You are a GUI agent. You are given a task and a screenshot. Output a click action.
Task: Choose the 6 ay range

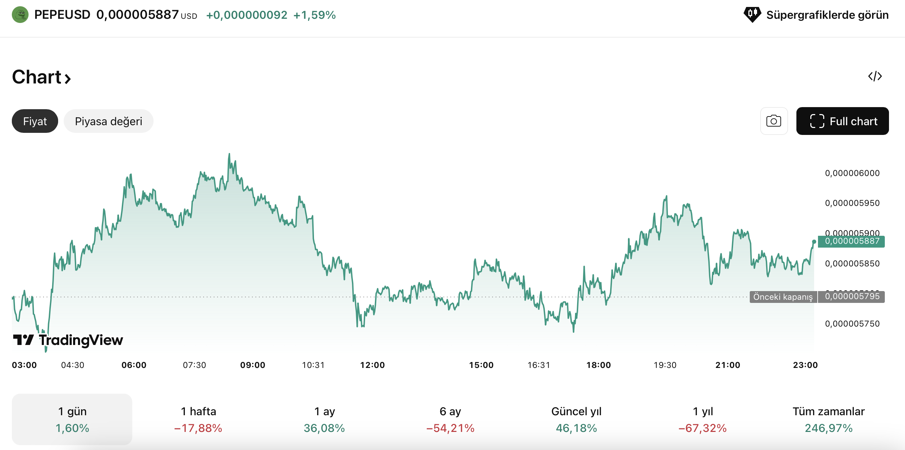point(450,419)
